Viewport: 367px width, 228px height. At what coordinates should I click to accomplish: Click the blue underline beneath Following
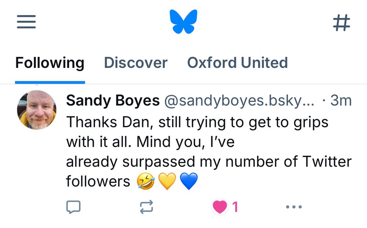click(x=50, y=82)
